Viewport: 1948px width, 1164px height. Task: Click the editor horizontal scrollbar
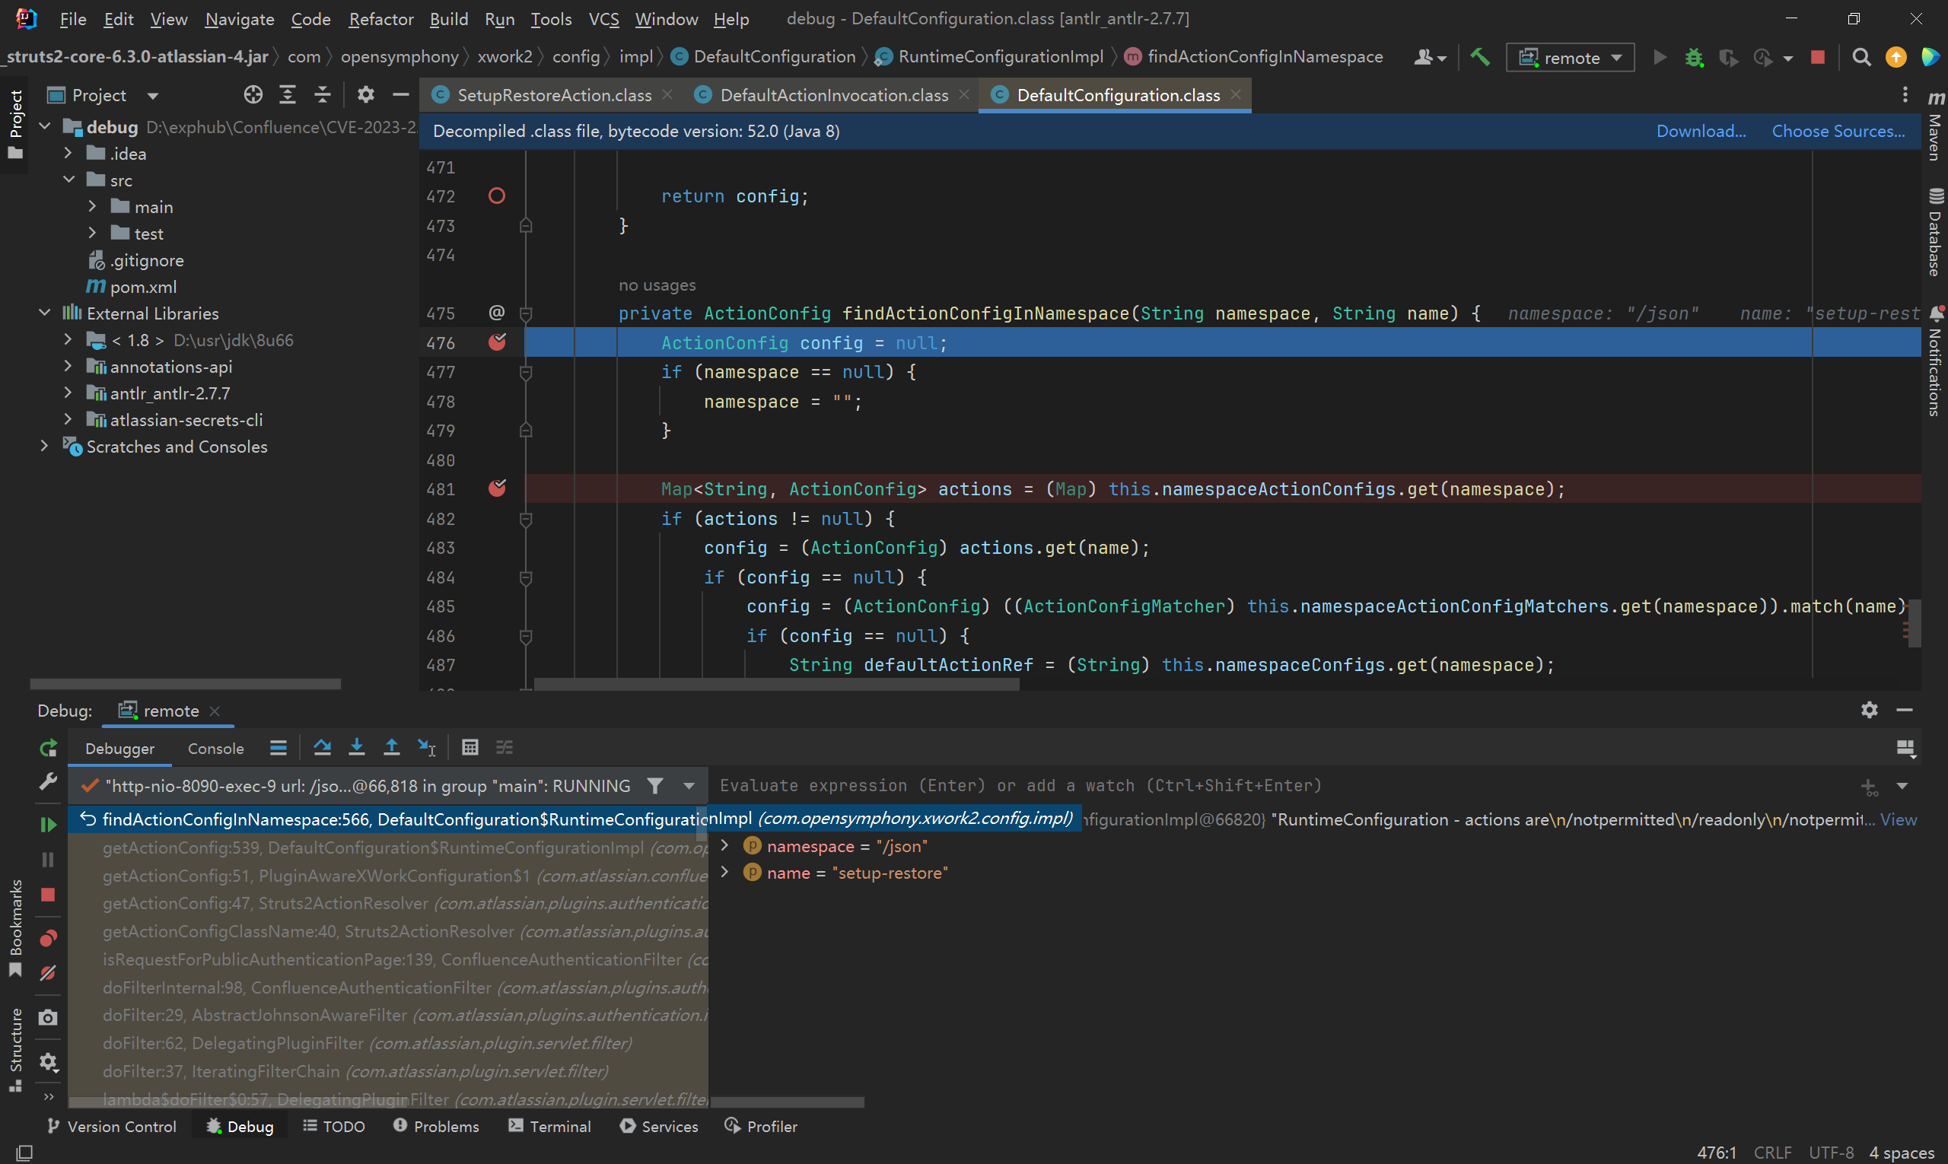pos(776,685)
